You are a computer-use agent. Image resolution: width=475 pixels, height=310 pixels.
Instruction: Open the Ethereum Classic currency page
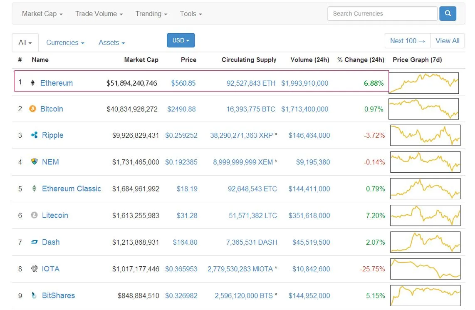(72, 188)
